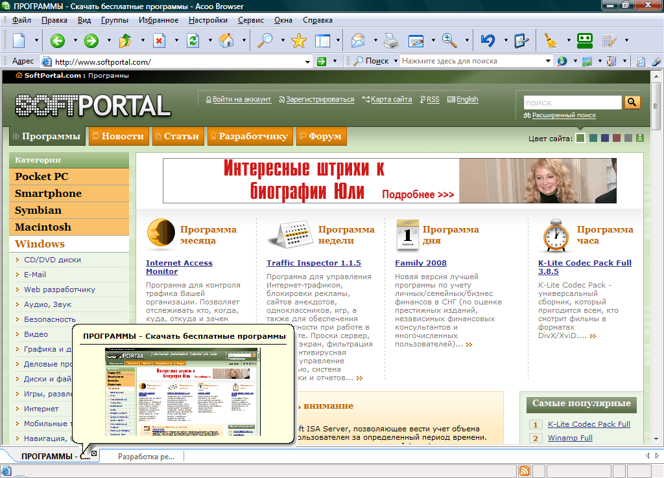This screenshot has height=478, width=664.
Task: Click the picture icon in search toolbar
Action: [x=587, y=62]
